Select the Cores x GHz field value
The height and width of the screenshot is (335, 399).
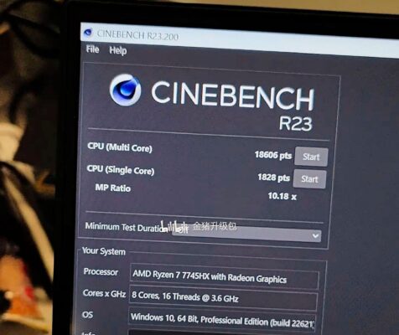point(223,297)
